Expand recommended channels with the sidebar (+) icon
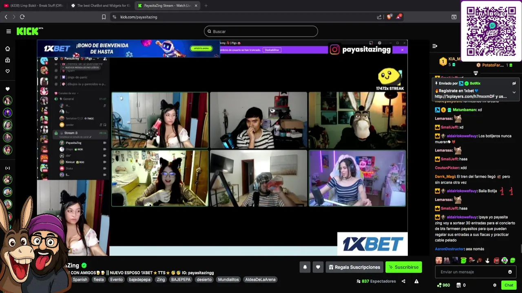The image size is (522, 293). point(7,168)
